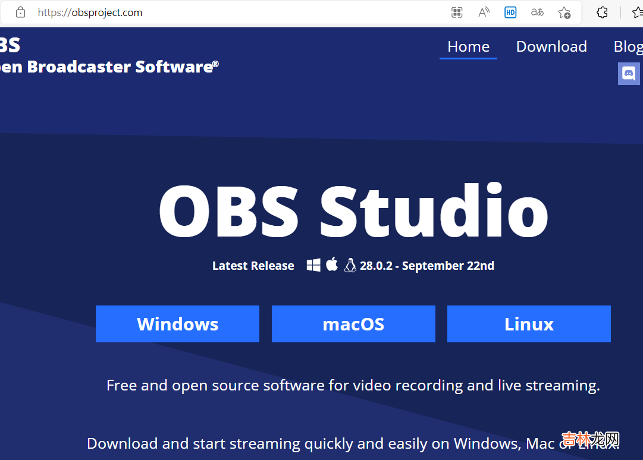The image size is (643, 460).
Task: Click the obsproject.com address bar field
Action: [x=238, y=12]
